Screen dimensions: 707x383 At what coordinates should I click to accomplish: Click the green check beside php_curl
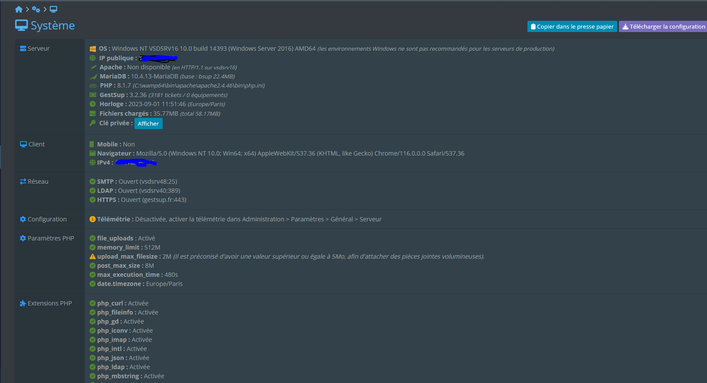click(x=92, y=303)
